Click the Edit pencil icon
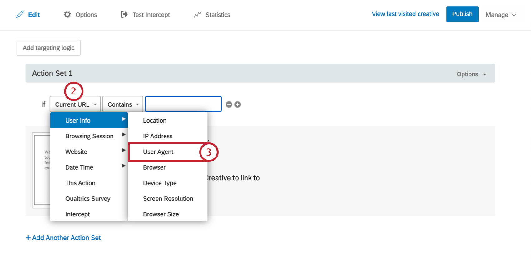The image size is (531, 265). (x=20, y=14)
